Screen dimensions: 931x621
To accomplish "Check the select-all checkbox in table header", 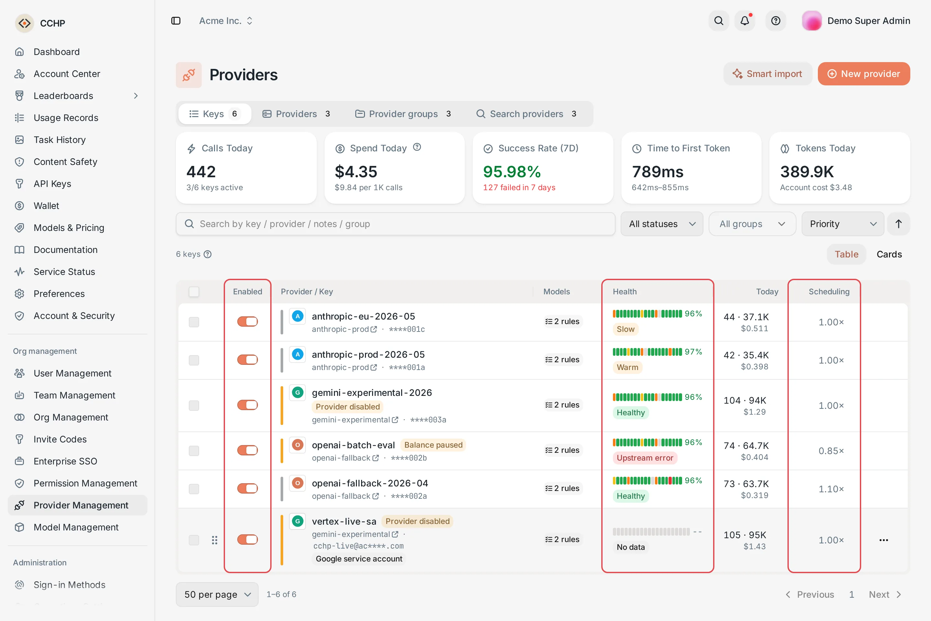I will point(194,291).
